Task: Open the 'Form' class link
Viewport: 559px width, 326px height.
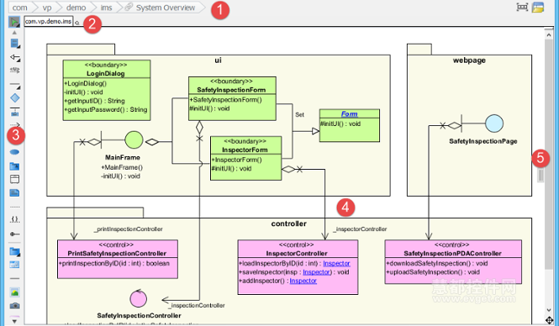Action: [x=349, y=114]
